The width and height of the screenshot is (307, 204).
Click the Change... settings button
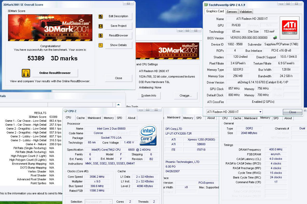click(x=186, y=95)
